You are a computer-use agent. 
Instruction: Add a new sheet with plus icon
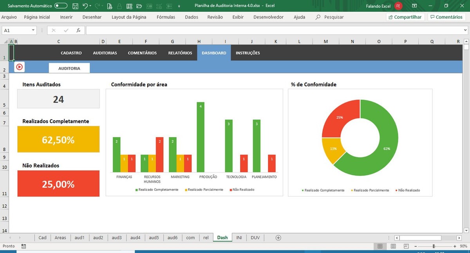click(x=278, y=238)
